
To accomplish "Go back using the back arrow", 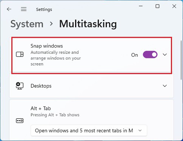I will tap(9, 9).
